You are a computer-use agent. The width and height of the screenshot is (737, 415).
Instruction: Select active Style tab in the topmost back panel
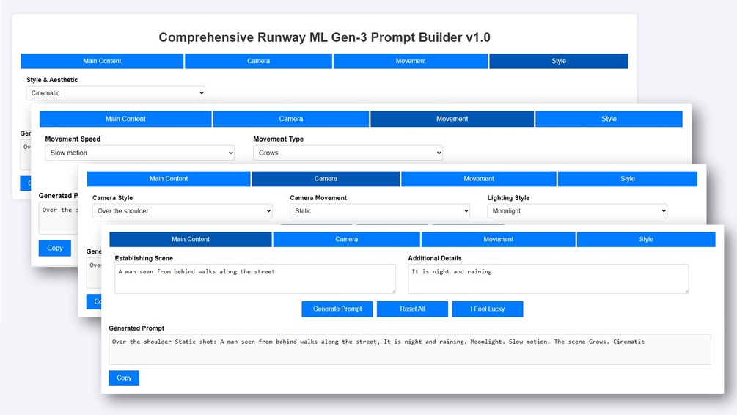pyautogui.click(x=559, y=61)
